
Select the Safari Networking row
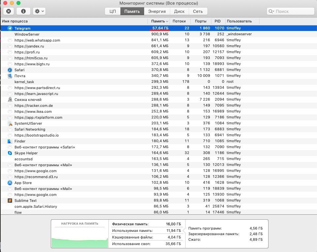point(159,129)
